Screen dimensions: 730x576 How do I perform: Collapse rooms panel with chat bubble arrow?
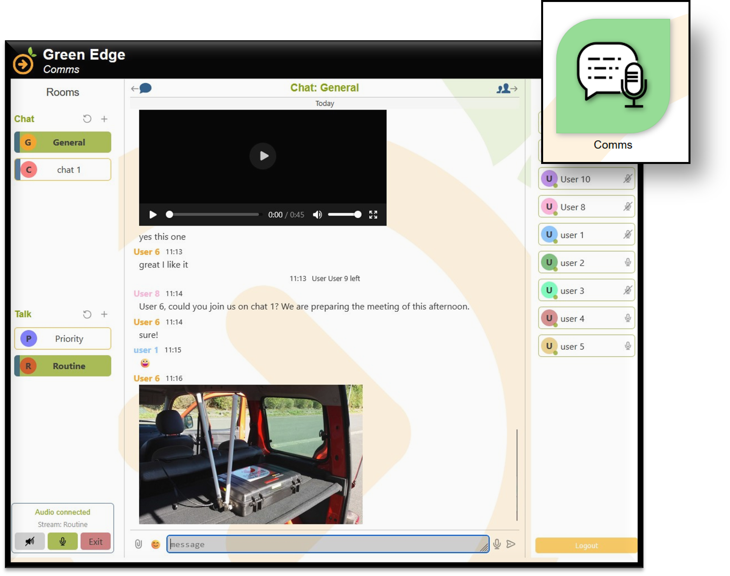pos(141,88)
